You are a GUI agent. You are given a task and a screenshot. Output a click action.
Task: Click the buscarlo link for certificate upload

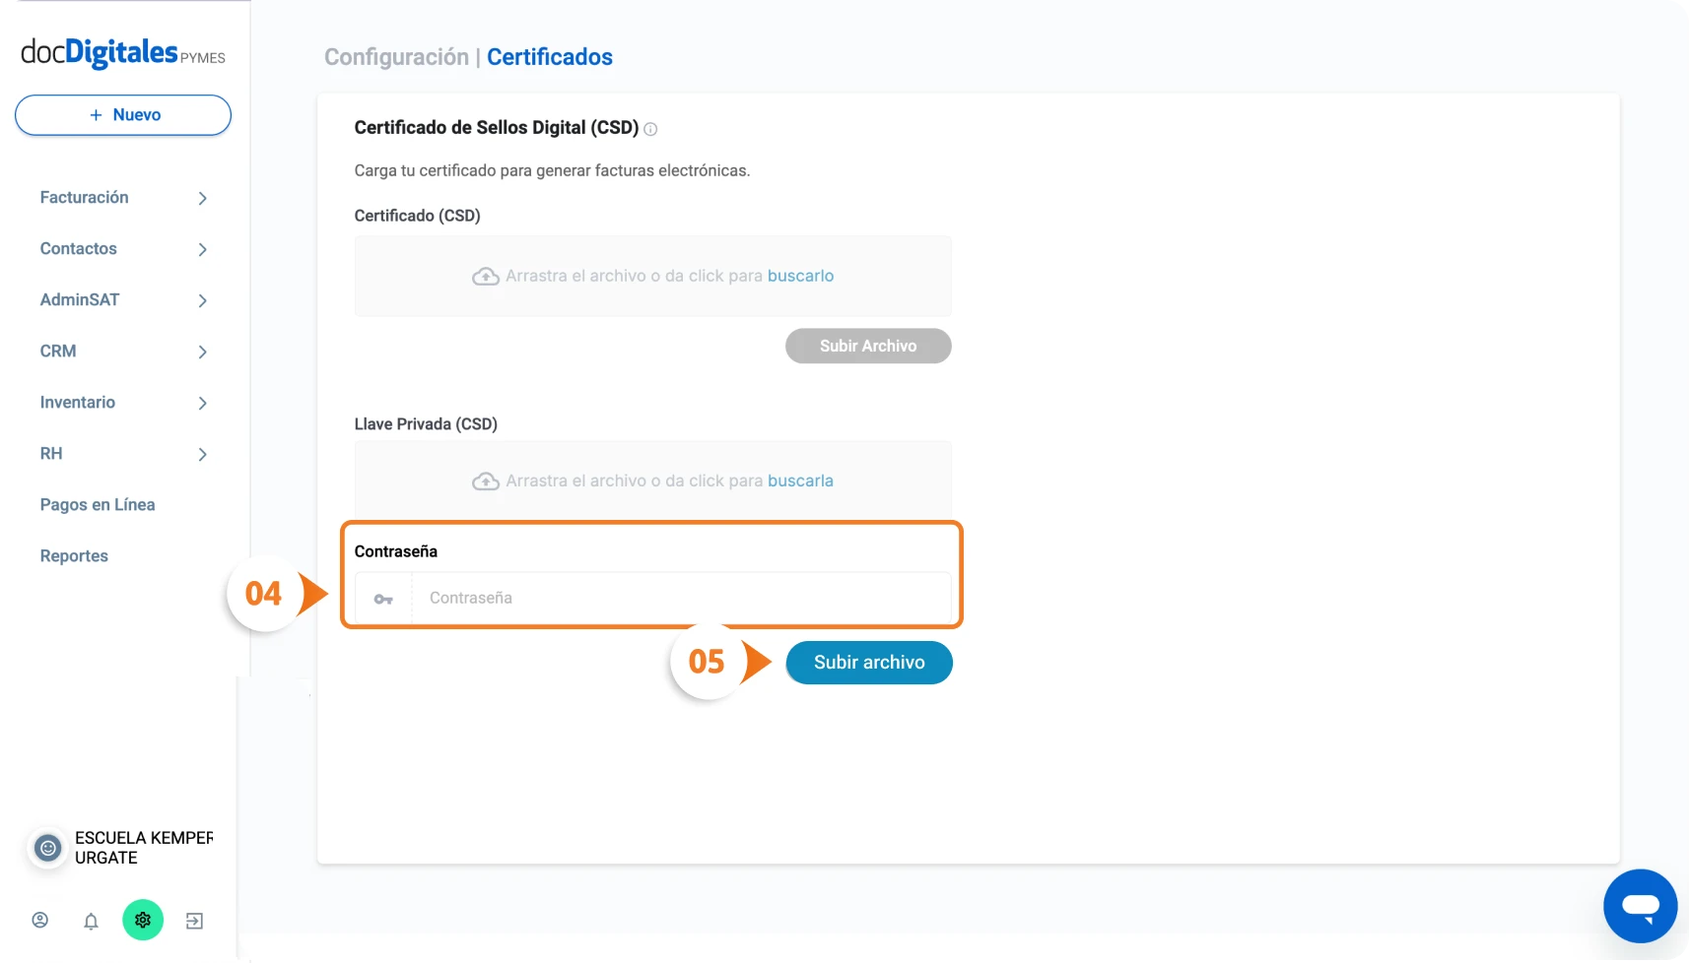tap(800, 276)
